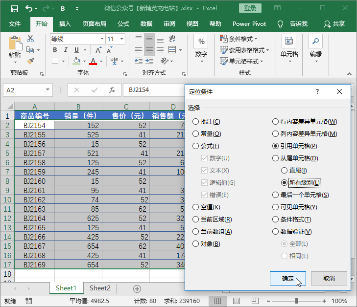357x307 pixels.
Task: Click the increase indent icon
Action: tap(149, 61)
